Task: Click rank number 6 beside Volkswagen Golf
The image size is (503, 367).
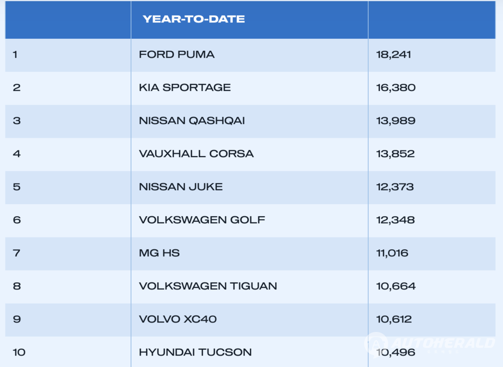Action: (17, 220)
